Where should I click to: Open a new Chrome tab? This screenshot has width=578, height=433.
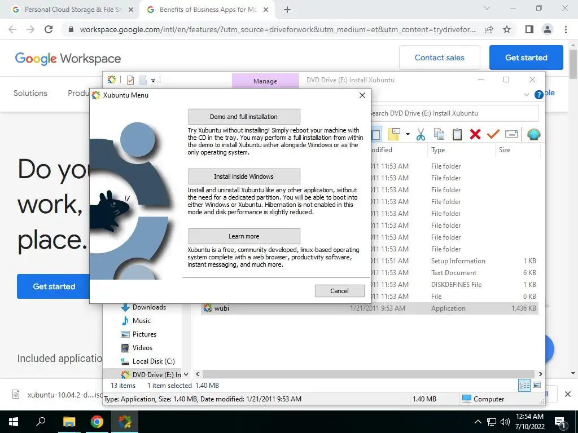(287, 10)
